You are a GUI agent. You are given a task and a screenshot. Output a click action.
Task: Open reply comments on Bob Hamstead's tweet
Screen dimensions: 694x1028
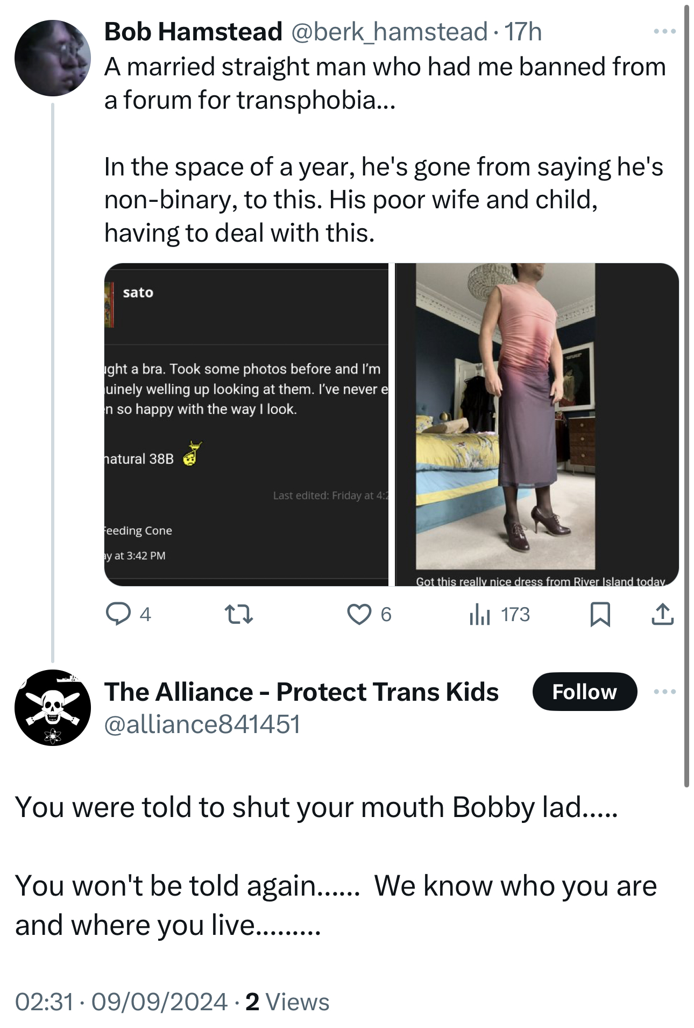coord(118,614)
